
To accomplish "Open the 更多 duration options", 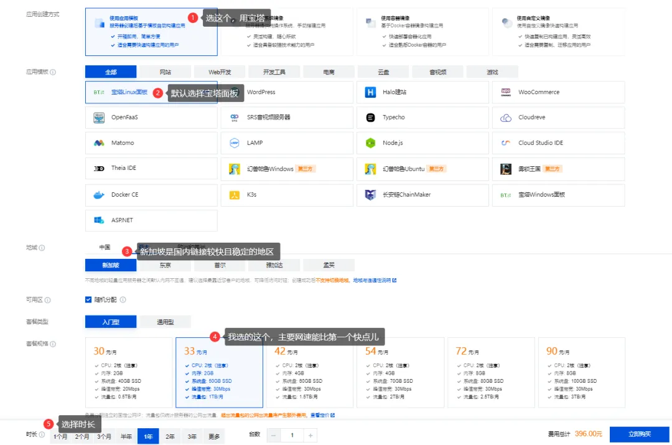I will point(214,436).
